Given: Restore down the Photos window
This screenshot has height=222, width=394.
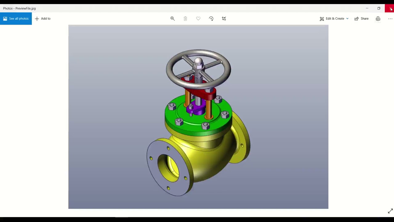Looking at the screenshot, I should click(x=379, y=8).
